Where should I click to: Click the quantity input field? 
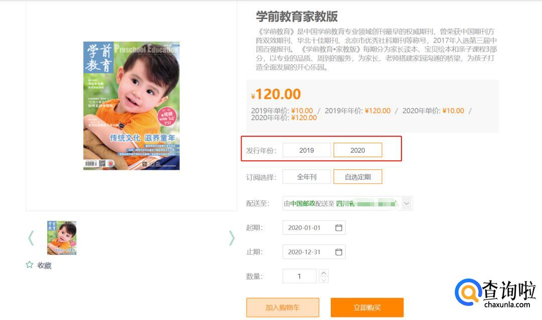(x=300, y=276)
